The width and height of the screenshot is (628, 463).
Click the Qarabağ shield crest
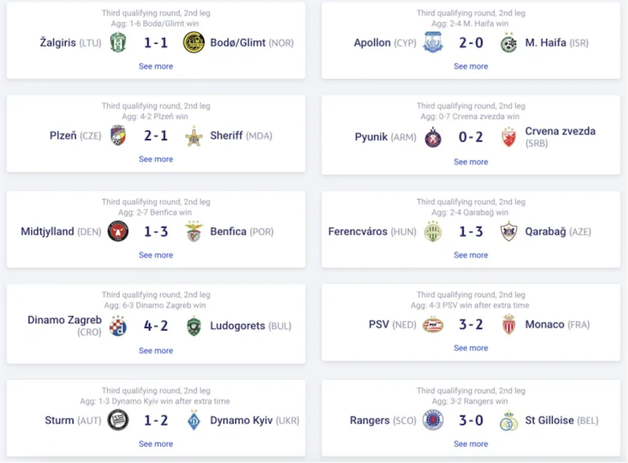(x=508, y=231)
